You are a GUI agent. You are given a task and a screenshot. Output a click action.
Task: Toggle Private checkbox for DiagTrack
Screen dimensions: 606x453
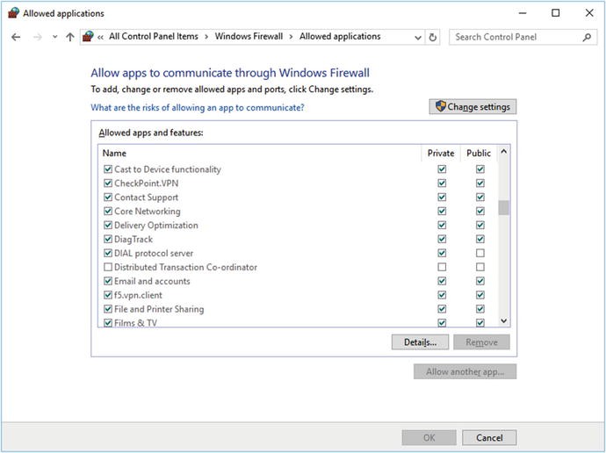click(442, 239)
